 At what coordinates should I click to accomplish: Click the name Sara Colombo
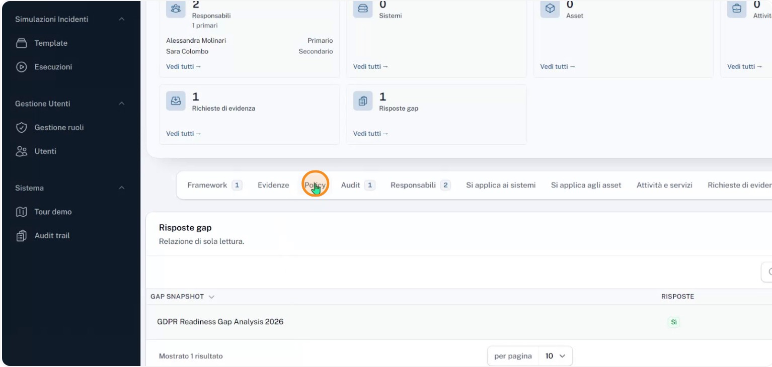click(187, 51)
